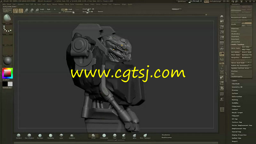256x144 pixels.
Task: Click the Frame mesh icon
Action: 222,73
